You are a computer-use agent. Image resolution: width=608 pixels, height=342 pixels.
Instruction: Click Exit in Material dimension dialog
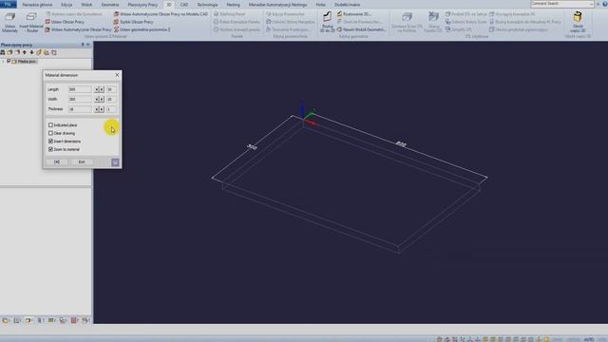82,161
